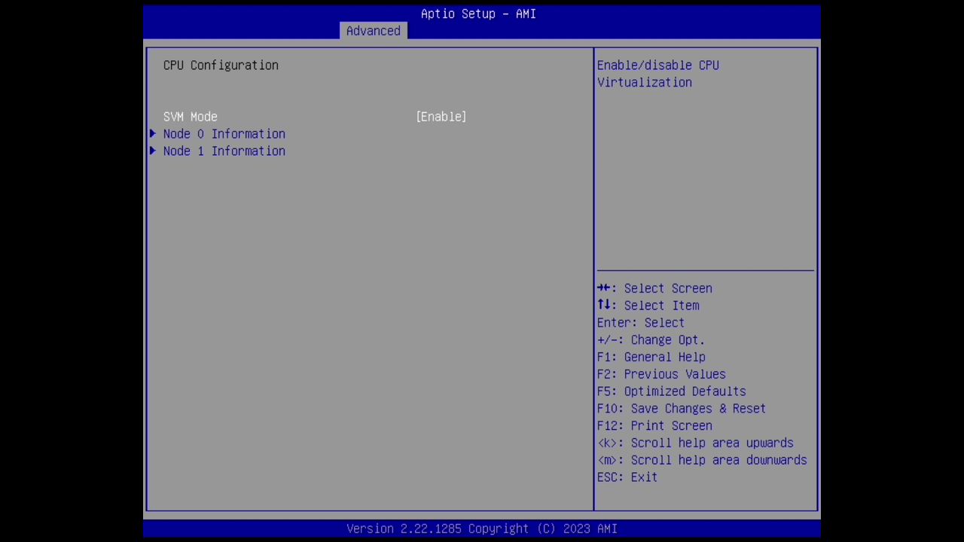The width and height of the screenshot is (964, 542).
Task: Open Node 1 Information submenu
Action: point(224,151)
